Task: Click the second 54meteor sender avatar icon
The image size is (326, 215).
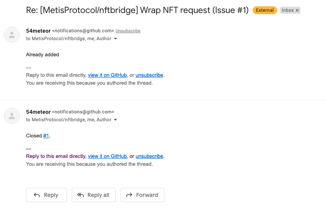Action: pyautogui.click(x=12, y=116)
